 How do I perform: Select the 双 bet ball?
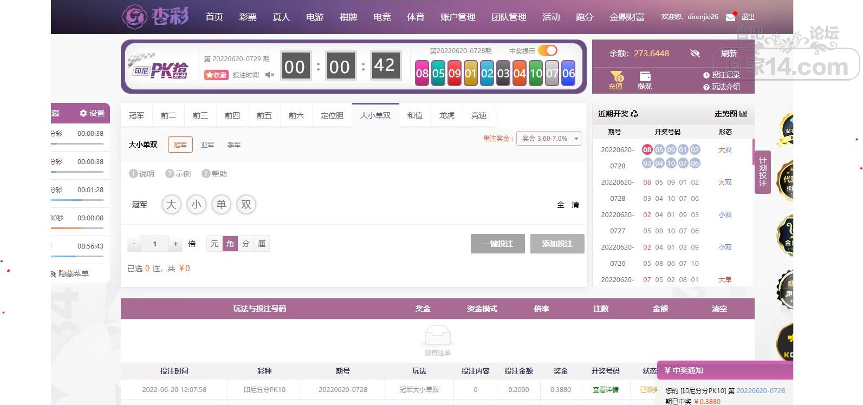pos(246,205)
